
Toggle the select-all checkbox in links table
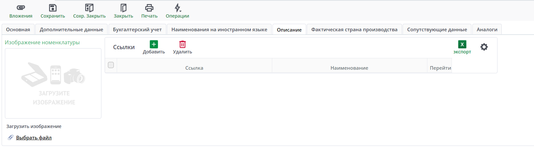point(111,65)
